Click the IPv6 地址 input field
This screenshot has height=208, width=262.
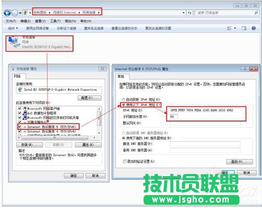coord(205,110)
